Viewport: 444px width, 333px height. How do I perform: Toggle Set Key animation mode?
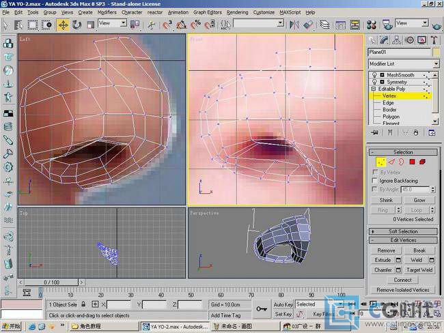pyautogui.click(x=283, y=314)
